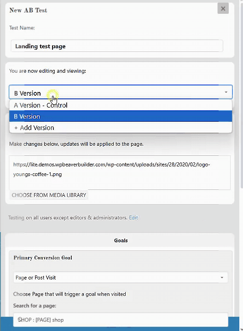This screenshot has height=331, width=243.
Task: Click the 'Primary Conversion Goal' heading
Action: (x=43, y=258)
